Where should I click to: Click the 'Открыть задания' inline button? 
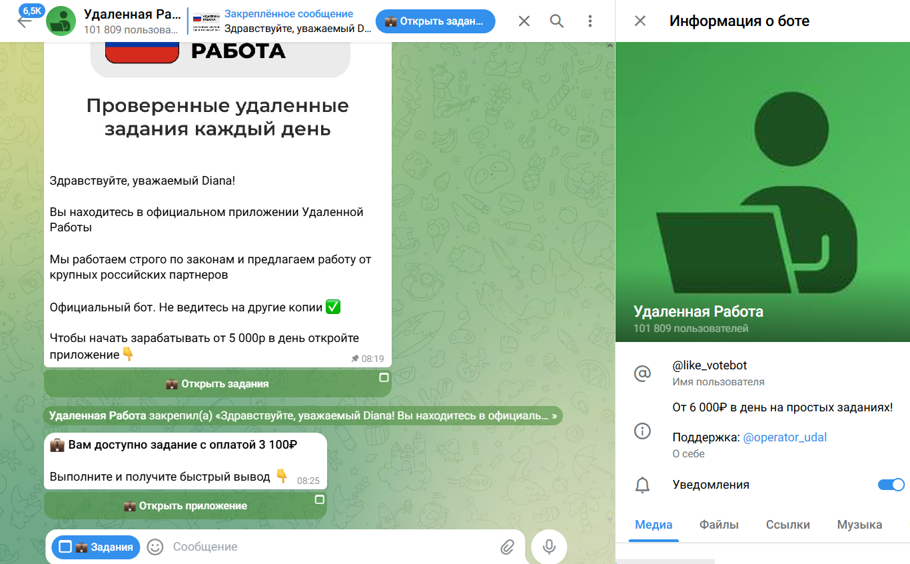[218, 384]
